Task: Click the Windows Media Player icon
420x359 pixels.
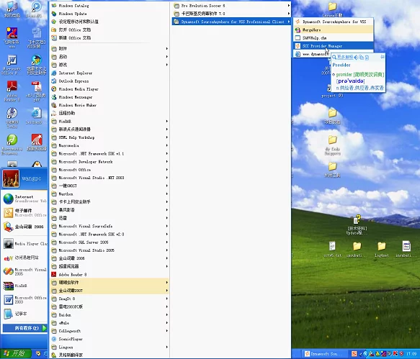Action: (54, 88)
